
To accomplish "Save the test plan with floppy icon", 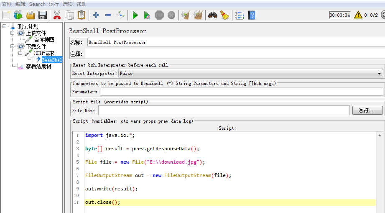I will pos(43,15).
